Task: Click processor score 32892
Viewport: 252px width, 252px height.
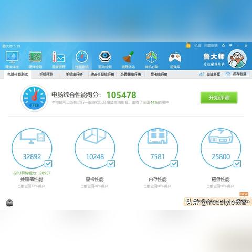Action: [x=32, y=156]
